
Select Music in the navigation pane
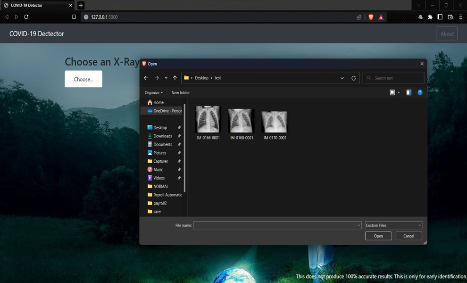point(155,169)
